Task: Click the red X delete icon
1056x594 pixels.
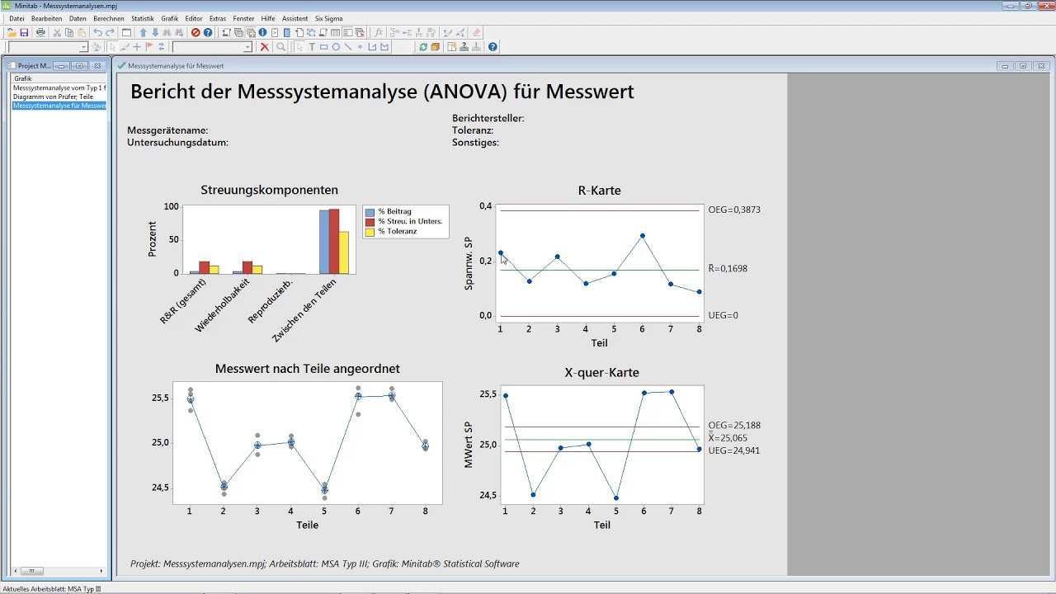Action: 264,47
